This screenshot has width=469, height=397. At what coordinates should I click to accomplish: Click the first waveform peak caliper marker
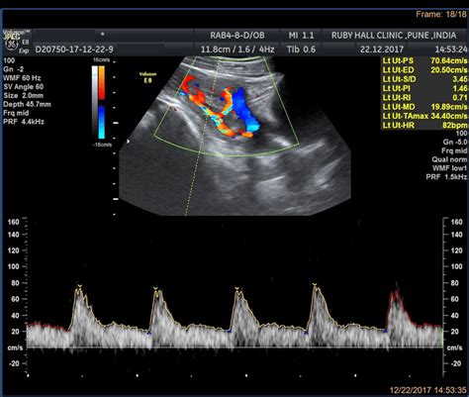pos(79,287)
